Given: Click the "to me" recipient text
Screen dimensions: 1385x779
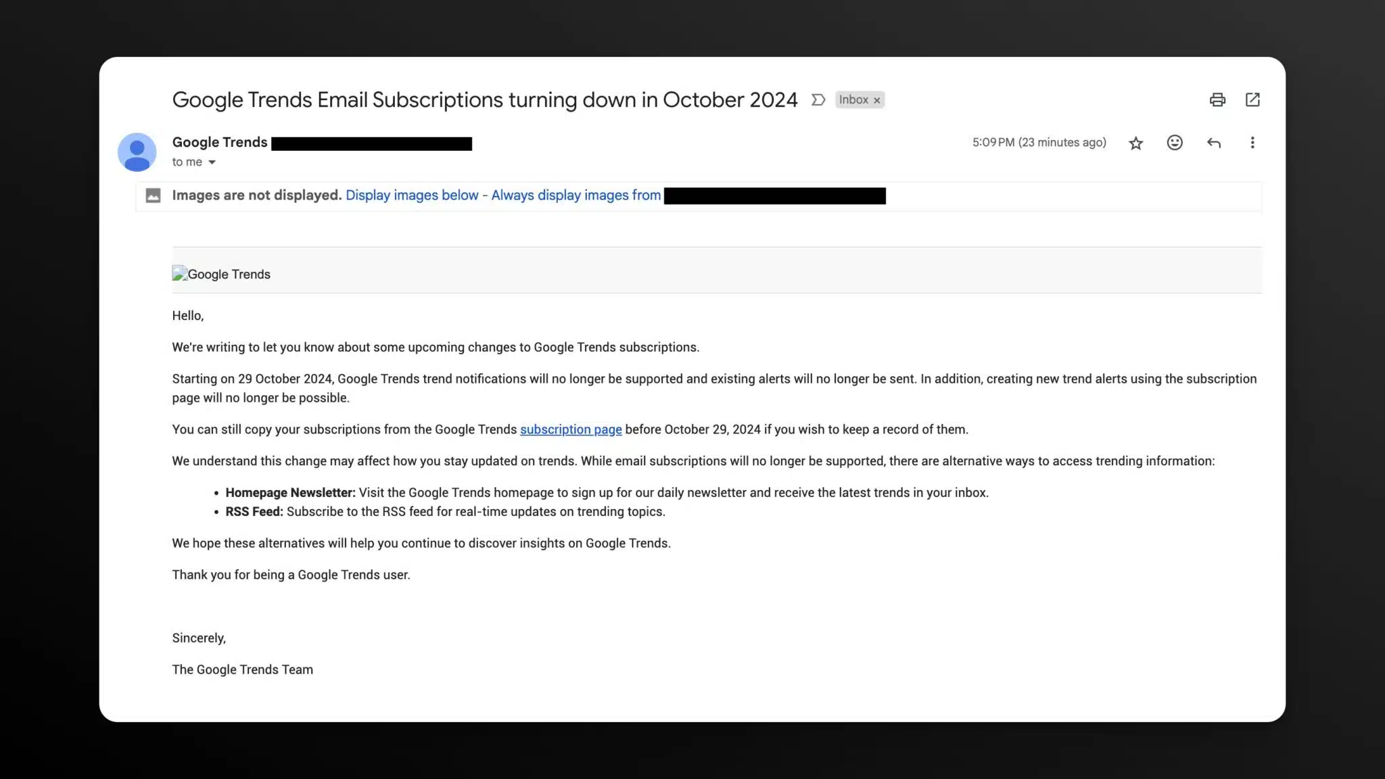Looking at the screenshot, I should [187, 162].
